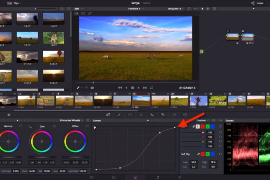Toggle the Soft Clip link icon
This screenshot has width=270, height=180.
199,154
